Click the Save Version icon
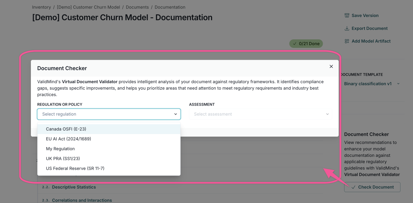The height and width of the screenshot is (203, 413). click(347, 16)
